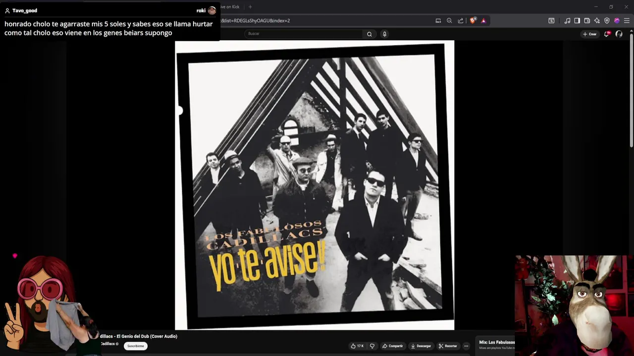The image size is (634, 356).
Task: Click the 'Compartir' share button
Action: 392,346
